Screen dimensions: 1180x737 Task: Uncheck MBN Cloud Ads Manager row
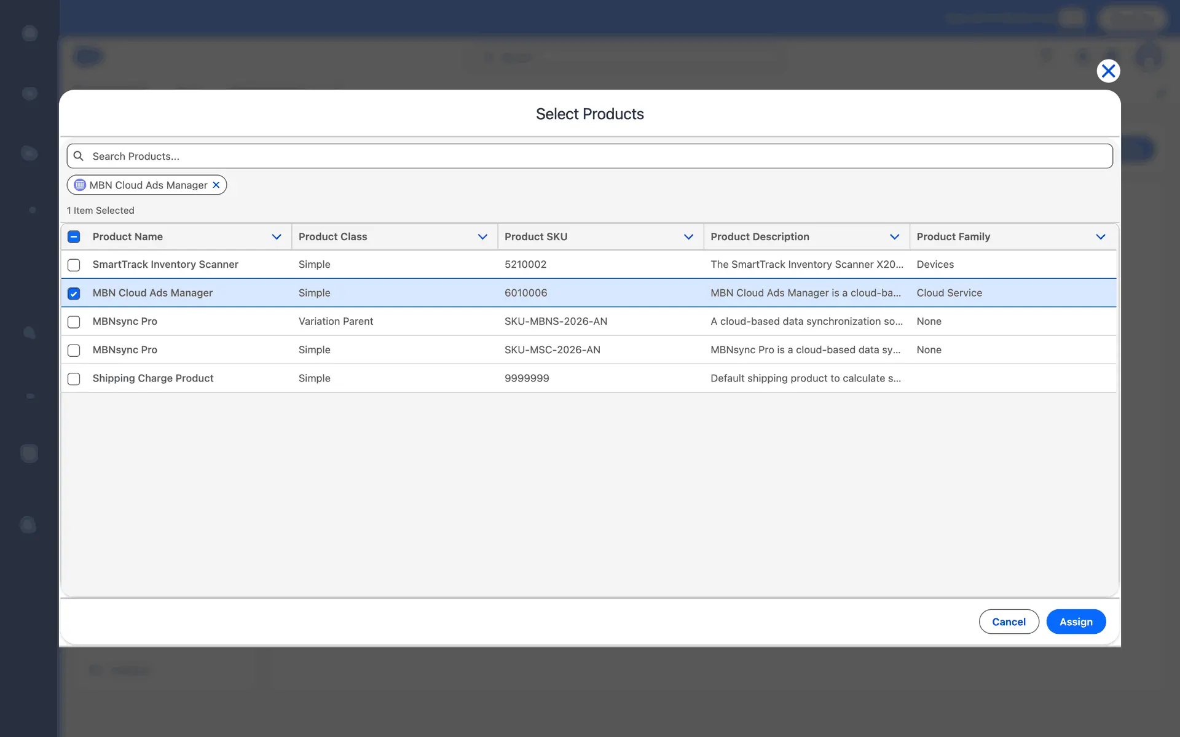coord(74,294)
